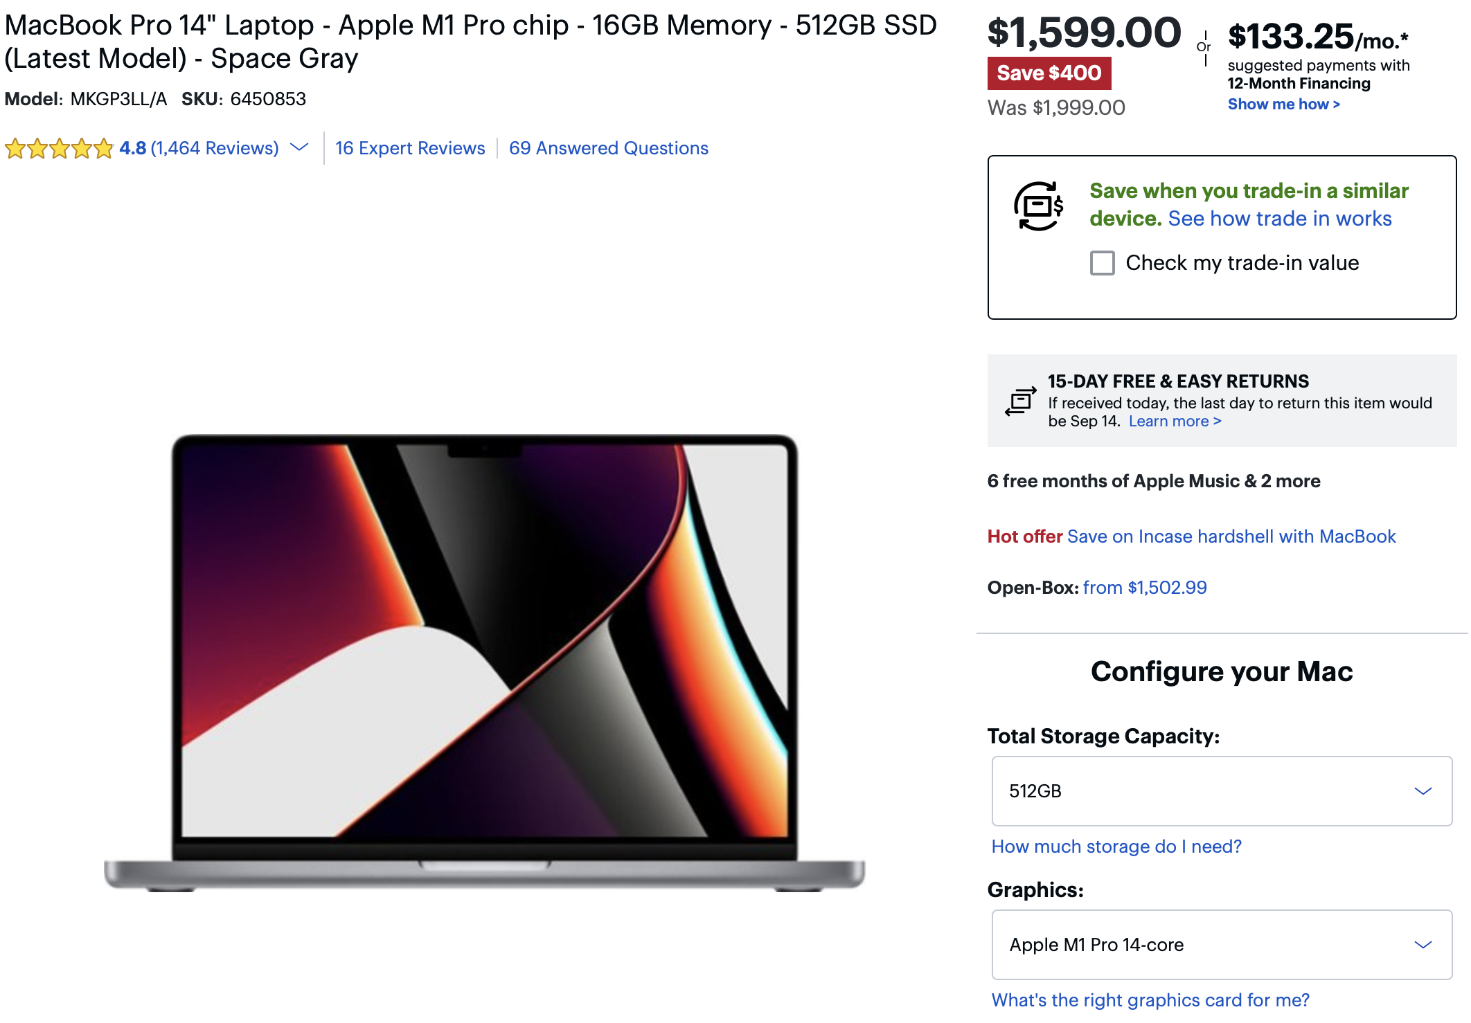Click Show me how financing link
Image resolution: width=1471 pixels, height=1023 pixels.
tap(1284, 104)
